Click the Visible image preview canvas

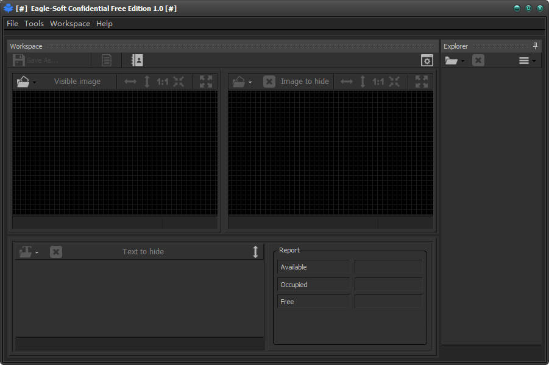click(x=115, y=153)
